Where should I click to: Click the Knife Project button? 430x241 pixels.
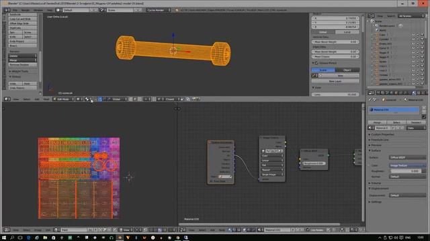tap(23, 42)
